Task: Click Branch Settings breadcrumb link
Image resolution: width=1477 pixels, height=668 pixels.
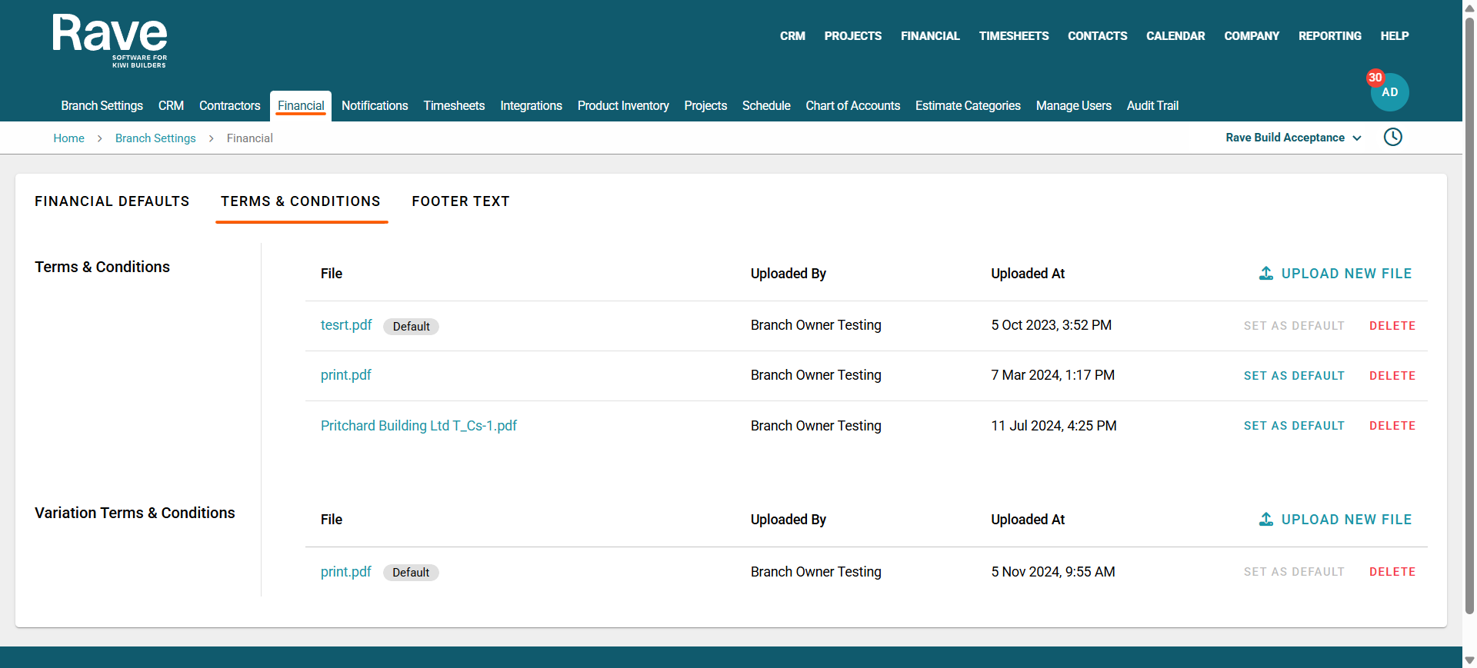Action: coord(155,138)
